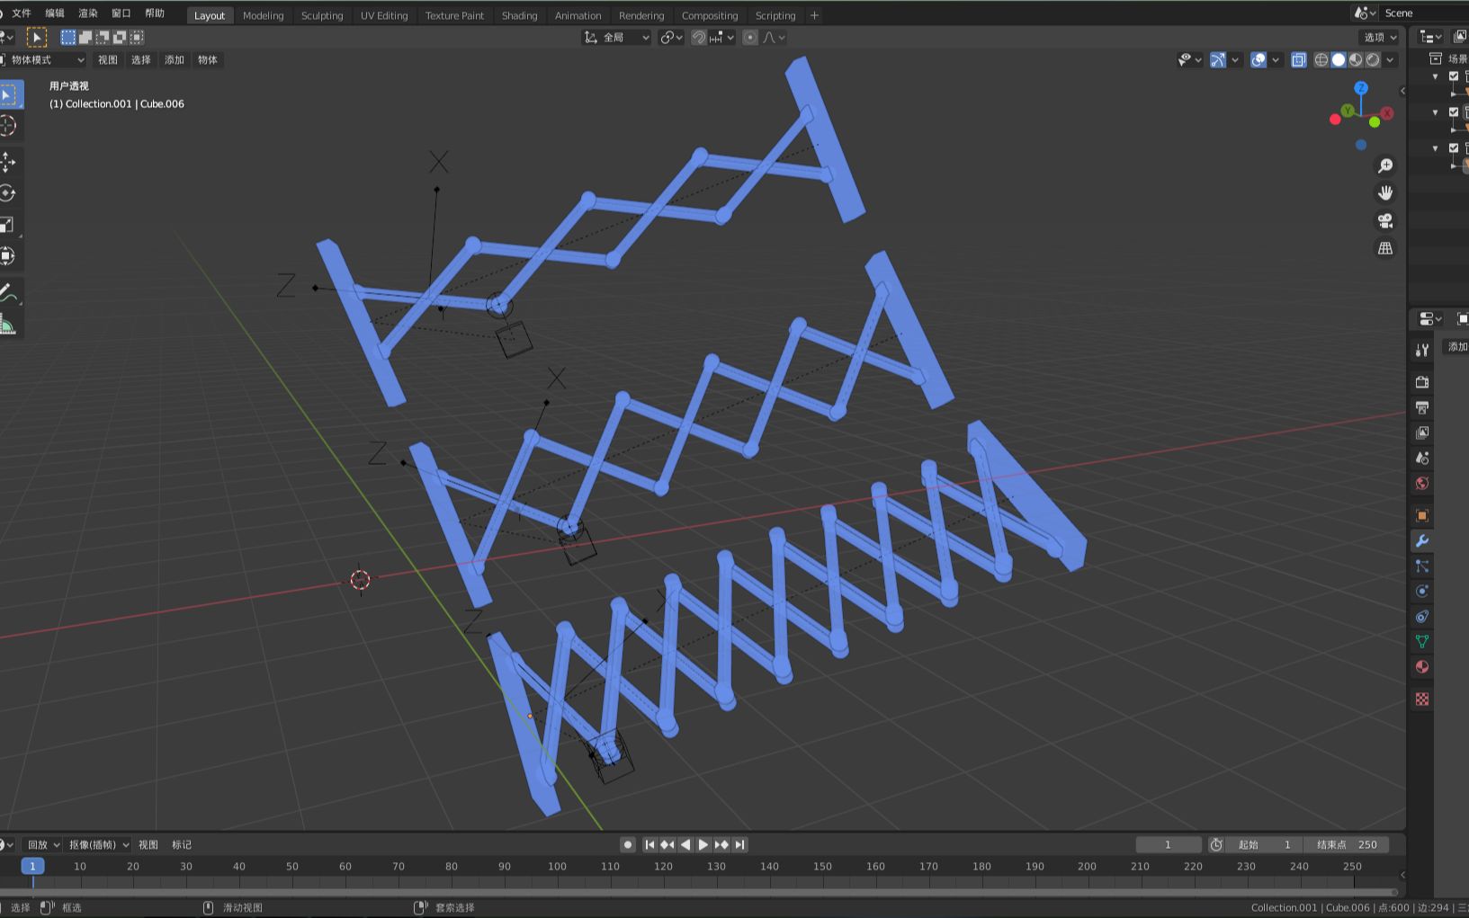The height and width of the screenshot is (918, 1469).
Task: Toggle X-Ray viewport mode
Action: click(x=1298, y=59)
